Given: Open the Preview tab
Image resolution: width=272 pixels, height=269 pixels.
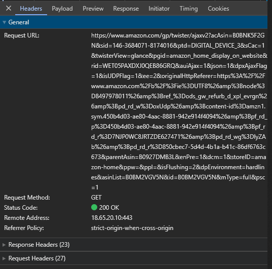Looking at the screenshot, I should coord(93,9).
